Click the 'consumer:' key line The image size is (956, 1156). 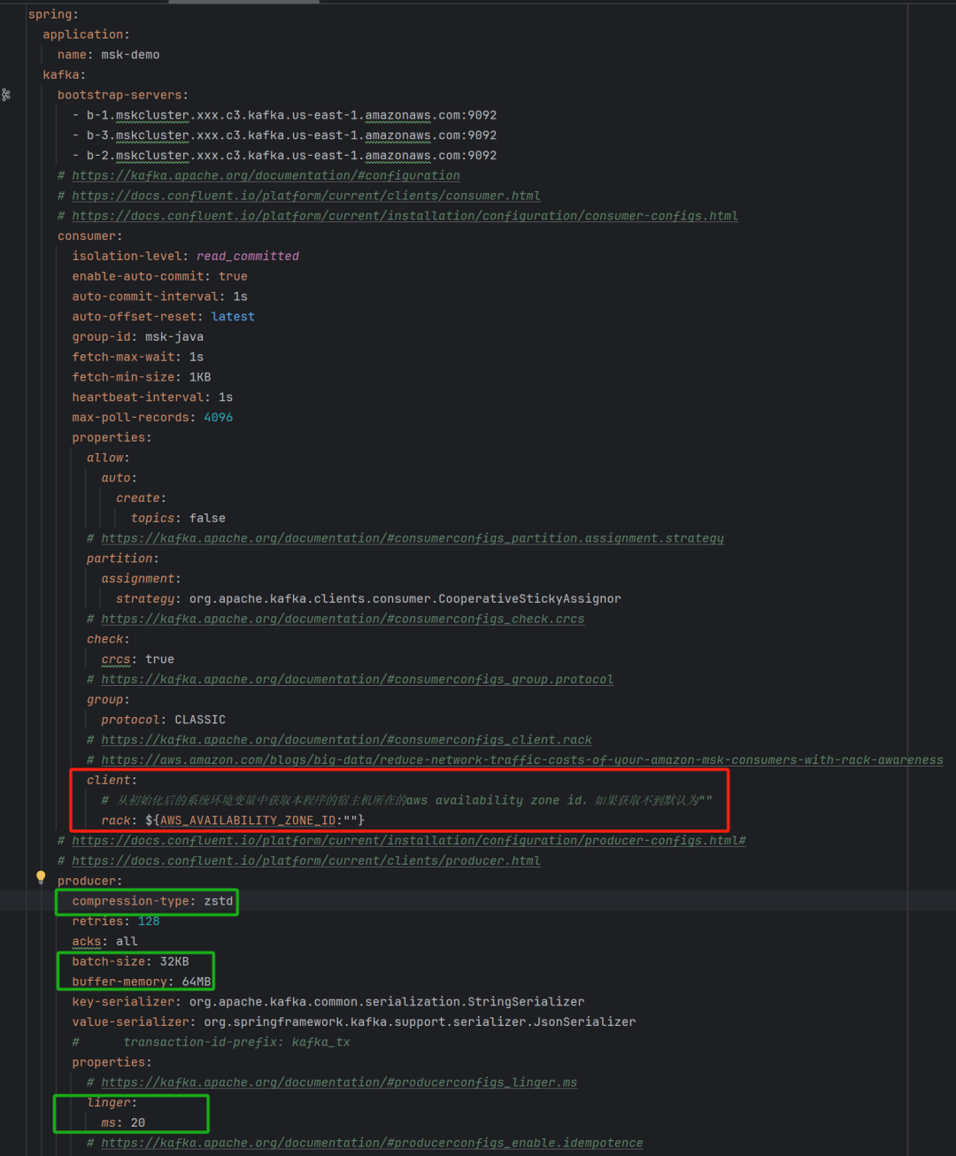(x=90, y=236)
